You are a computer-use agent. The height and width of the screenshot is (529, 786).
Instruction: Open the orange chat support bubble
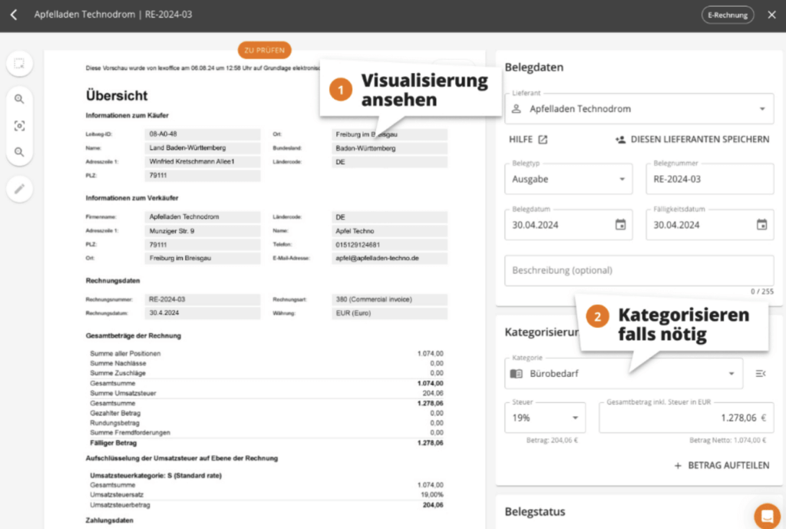tap(766, 515)
